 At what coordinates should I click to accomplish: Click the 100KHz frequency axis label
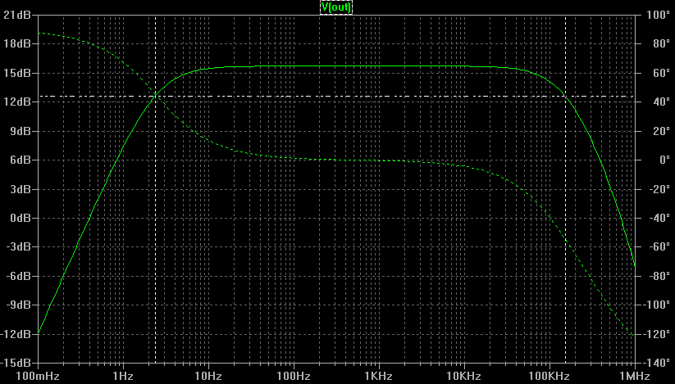[550, 377]
